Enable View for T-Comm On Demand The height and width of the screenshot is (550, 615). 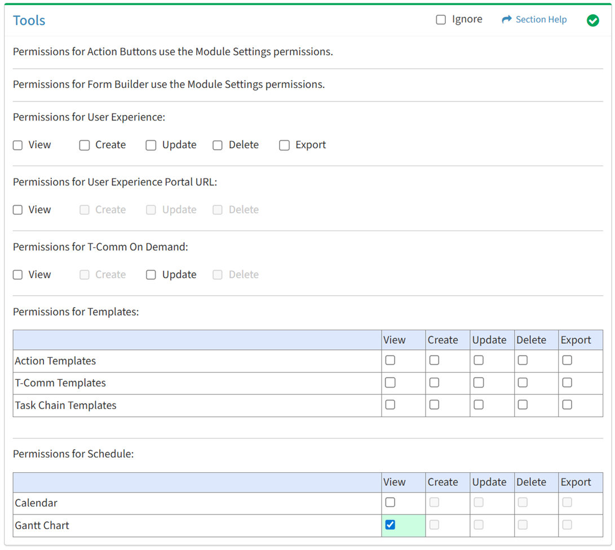pyautogui.click(x=18, y=275)
